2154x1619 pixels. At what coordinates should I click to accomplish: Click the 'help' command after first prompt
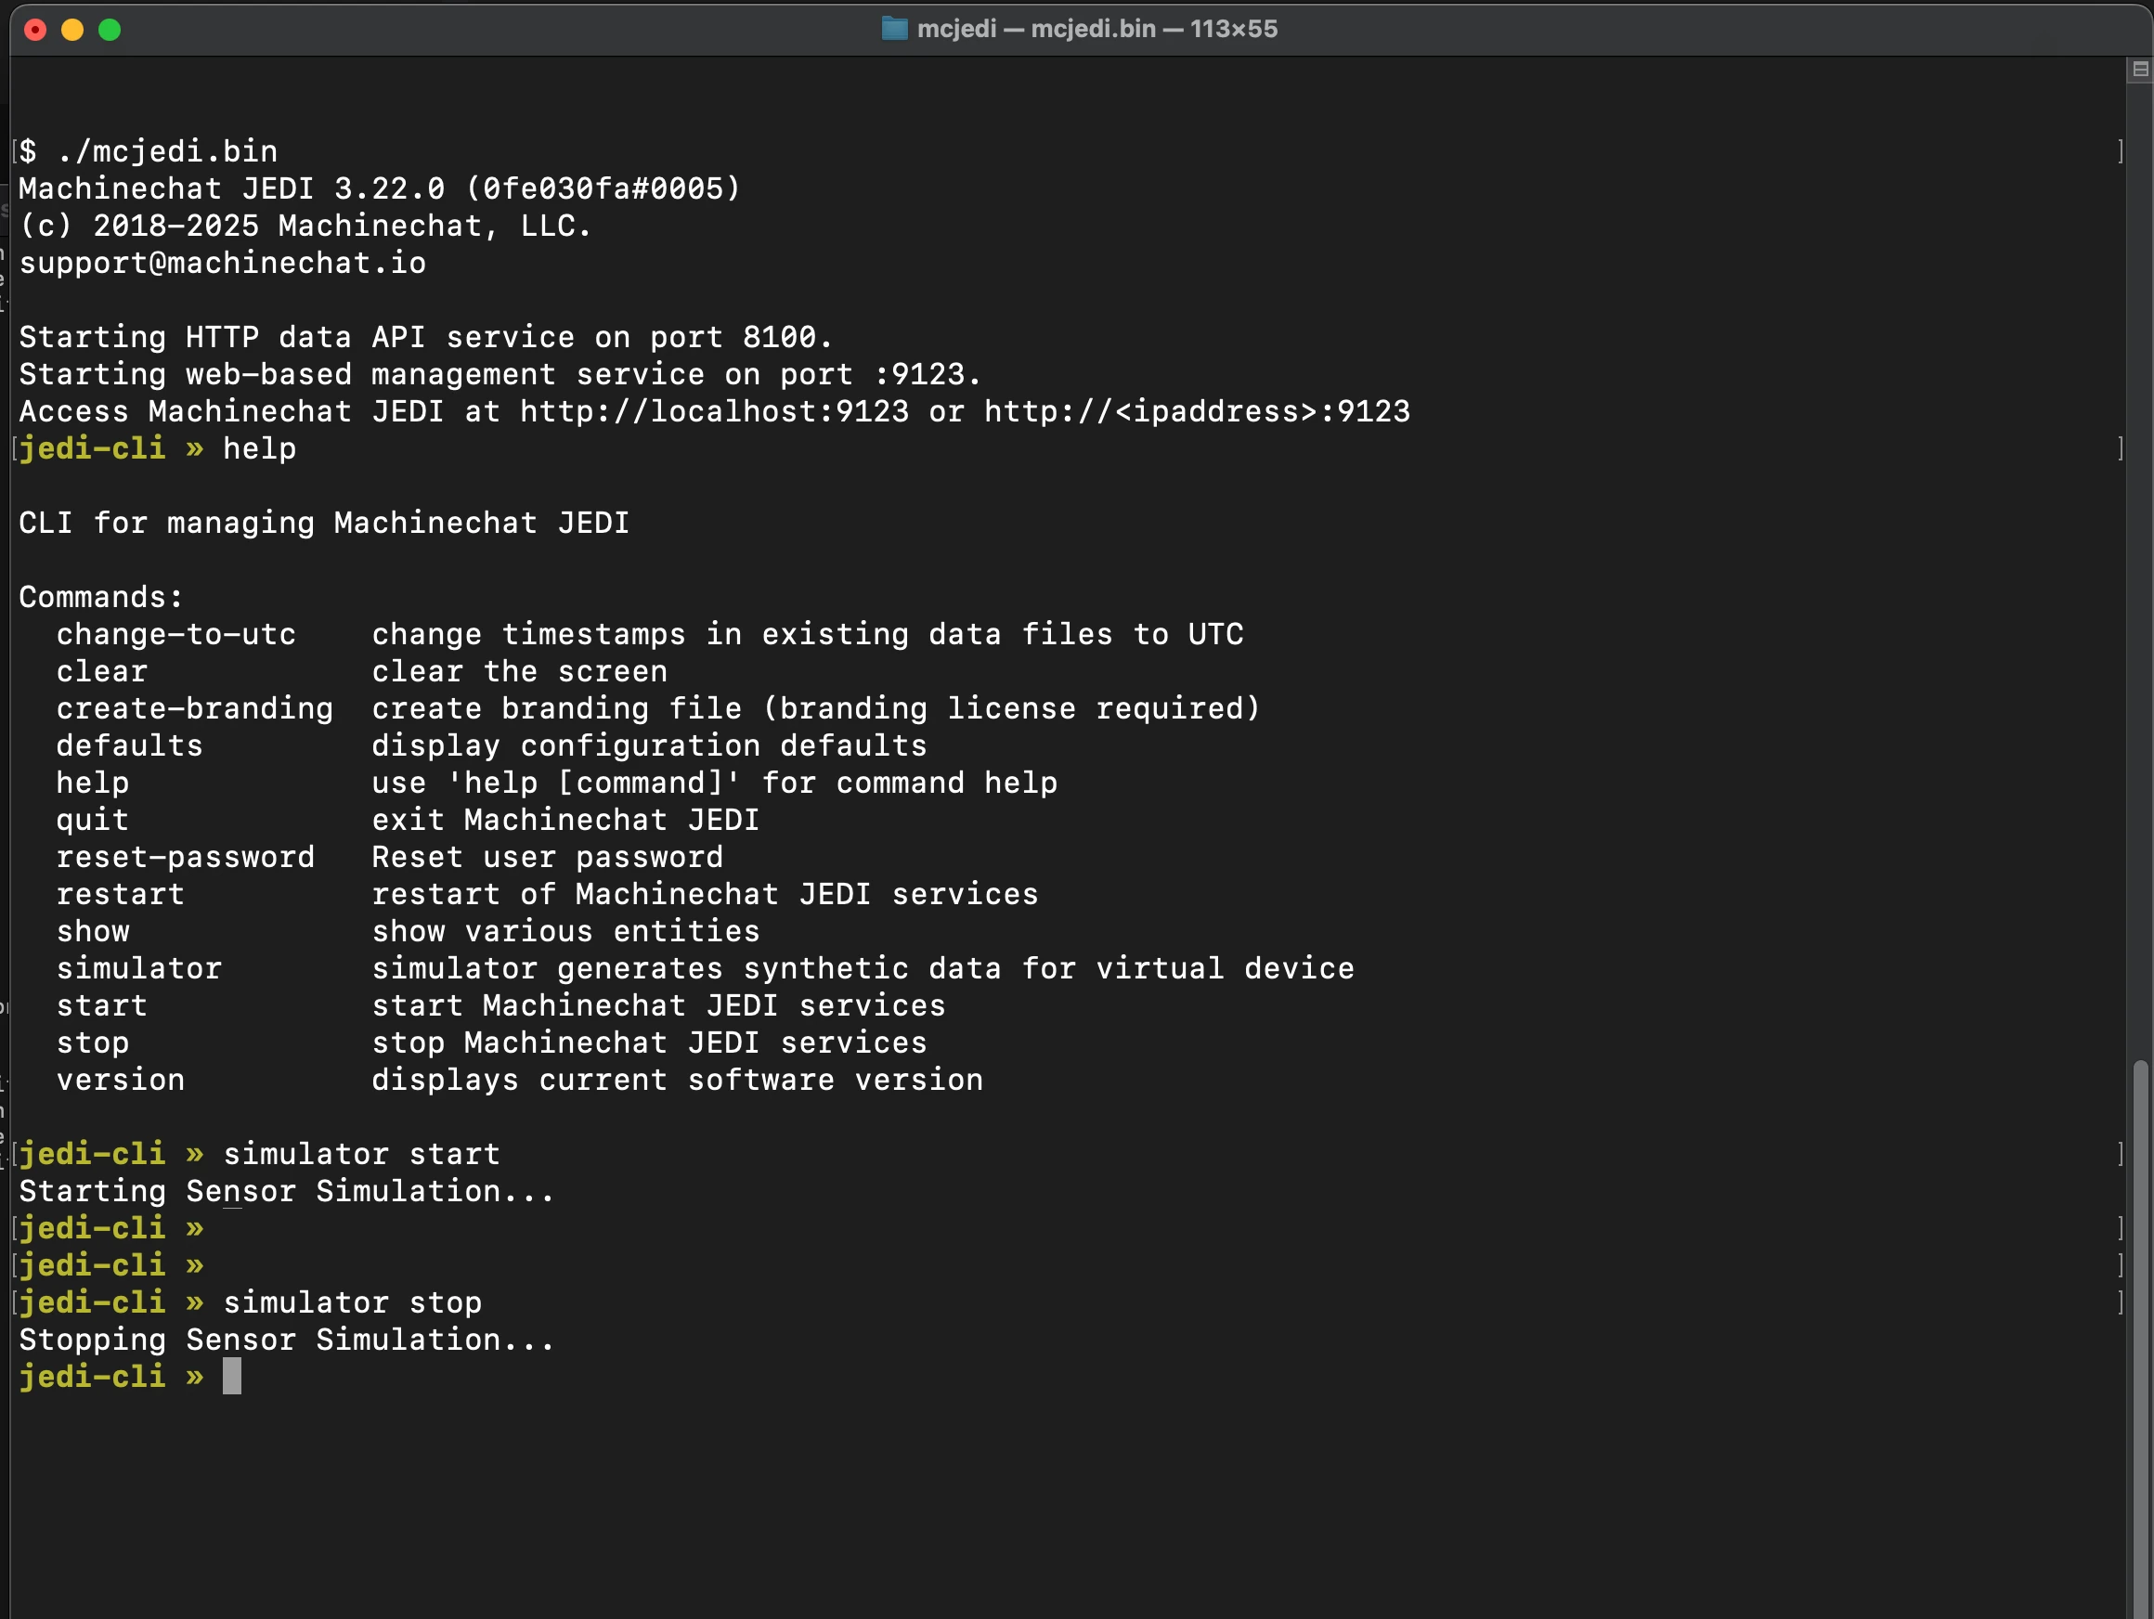pyautogui.click(x=259, y=448)
